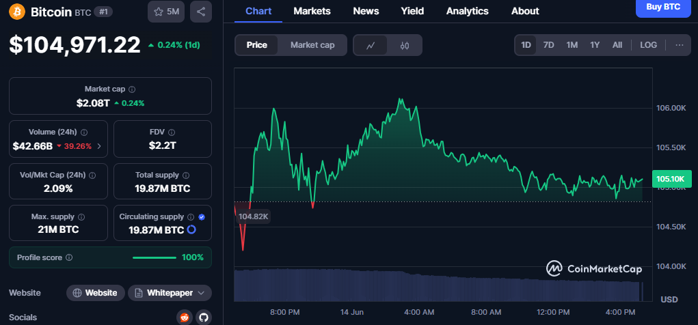Image resolution: width=698 pixels, height=325 pixels.
Task: Click the circulating supply progress ring
Action: [191, 230]
